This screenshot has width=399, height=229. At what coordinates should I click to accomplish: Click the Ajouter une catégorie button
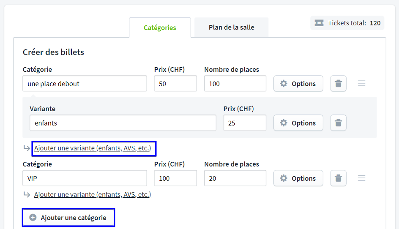[x=68, y=218]
